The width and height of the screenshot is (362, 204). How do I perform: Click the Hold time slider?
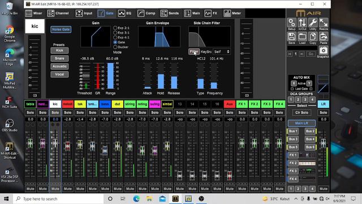[161, 75]
